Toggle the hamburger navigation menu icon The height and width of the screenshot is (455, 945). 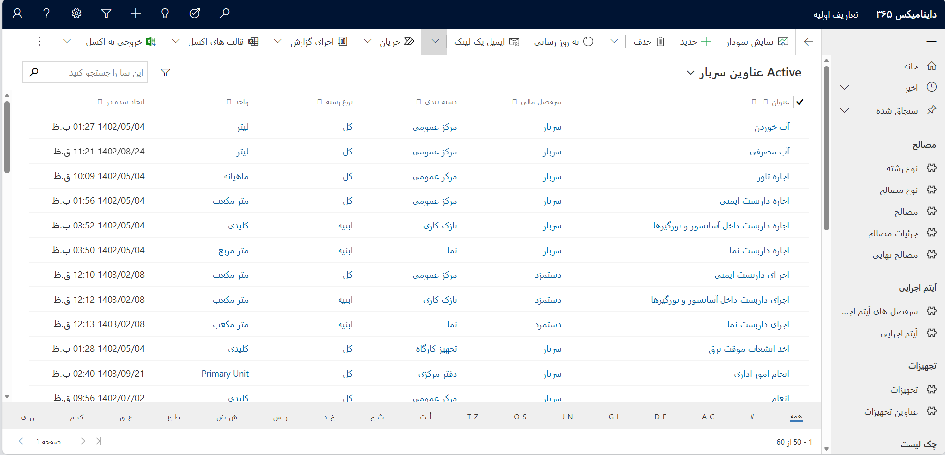pyautogui.click(x=931, y=42)
